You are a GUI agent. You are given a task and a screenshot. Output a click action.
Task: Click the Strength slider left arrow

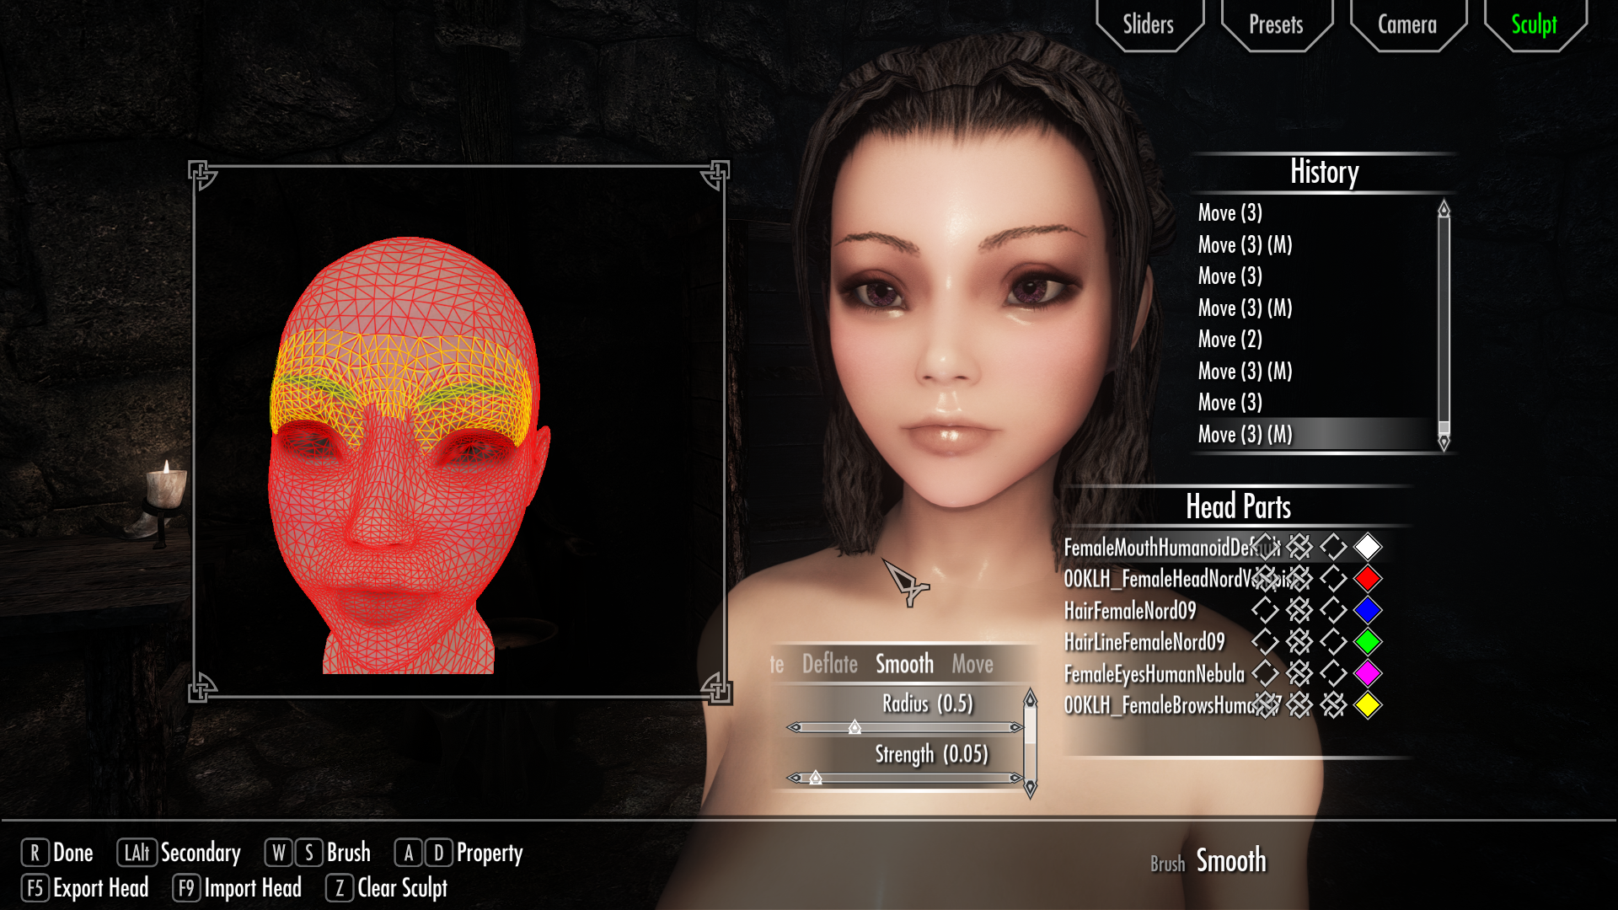click(794, 778)
